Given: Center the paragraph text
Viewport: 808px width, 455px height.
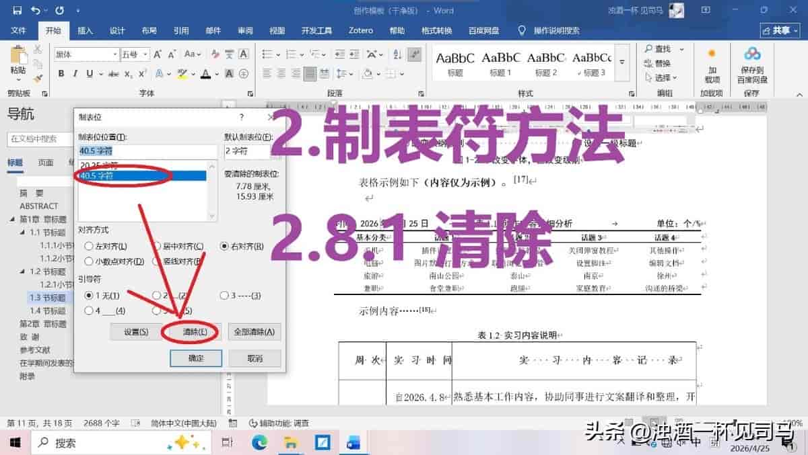Looking at the screenshot, I should [280, 74].
